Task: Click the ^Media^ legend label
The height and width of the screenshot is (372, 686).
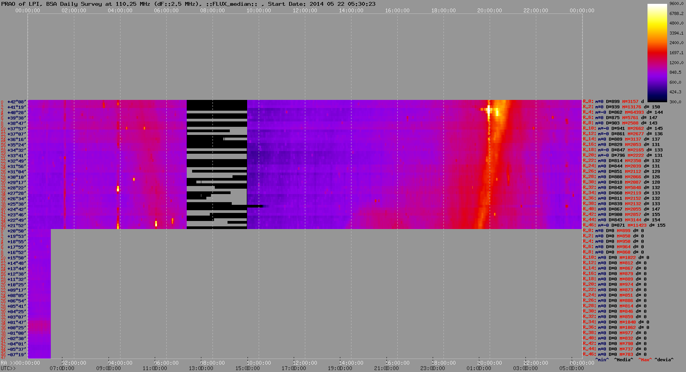Action: [624, 360]
